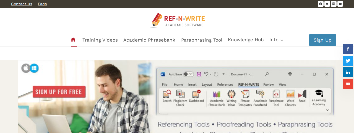Viewport: 354px width, 133px height.
Task: Click the Sign Up For Free banner
Action: pos(59,92)
